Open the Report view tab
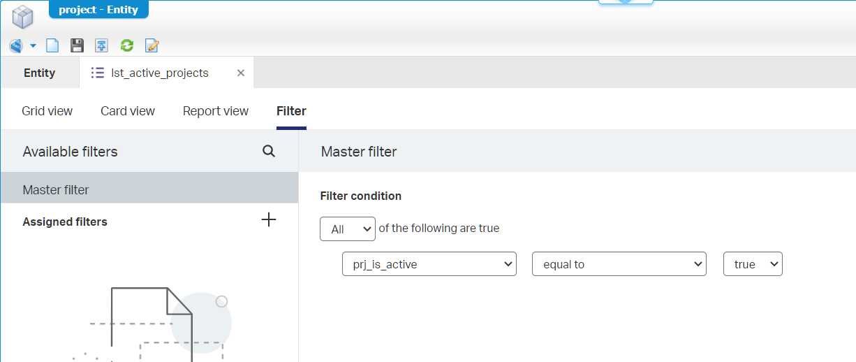Screen dimensions: 856x362 pos(216,111)
